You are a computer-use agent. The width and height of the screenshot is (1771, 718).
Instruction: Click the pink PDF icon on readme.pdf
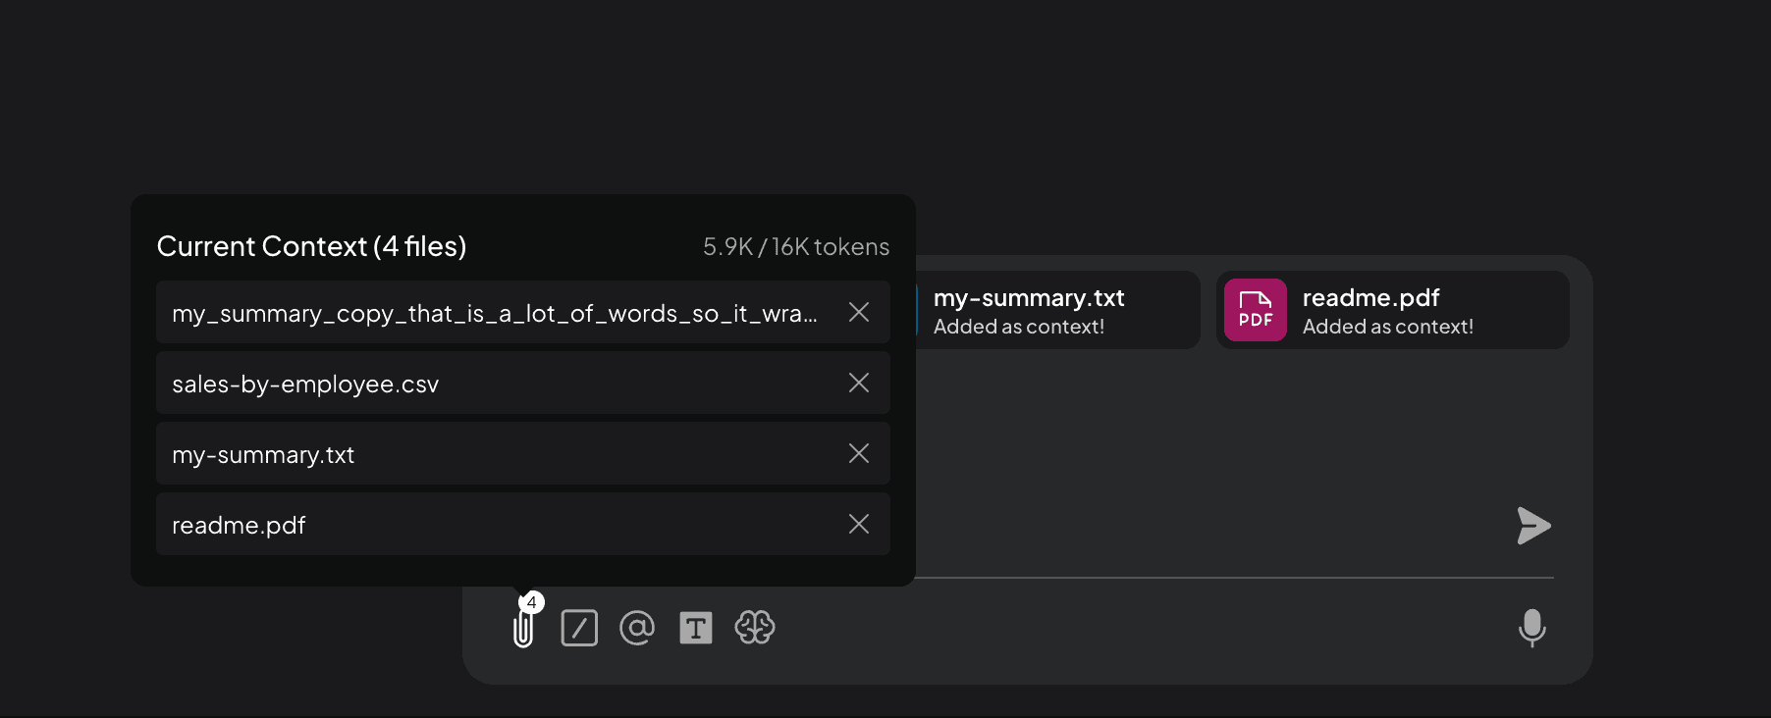1255,309
